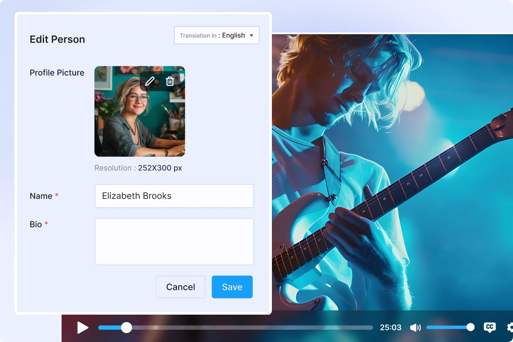513x342 pixels.
Task: Mute the video with speaker icon
Action: pyautogui.click(x=415, y=328)
